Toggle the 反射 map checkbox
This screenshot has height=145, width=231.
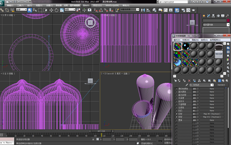[177, 114]
